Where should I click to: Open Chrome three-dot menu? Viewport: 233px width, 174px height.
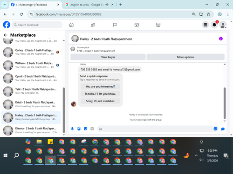pyautogui.click(x=228, y=14)
